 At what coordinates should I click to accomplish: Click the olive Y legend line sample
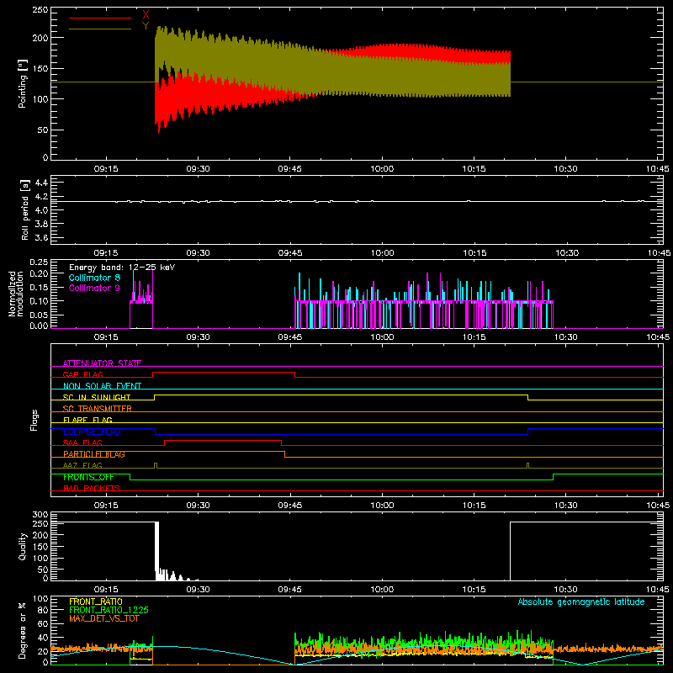[100, 29]
